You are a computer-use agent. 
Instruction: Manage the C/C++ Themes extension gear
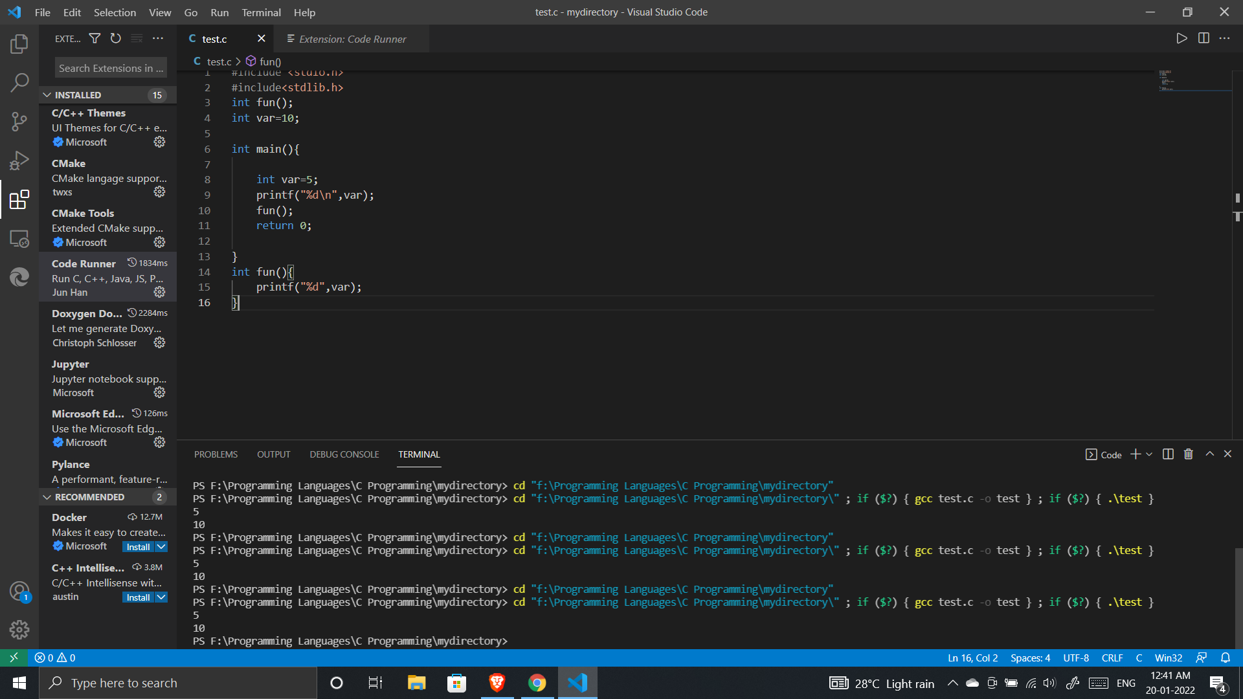pyautogui.click(x=159, y=142)
